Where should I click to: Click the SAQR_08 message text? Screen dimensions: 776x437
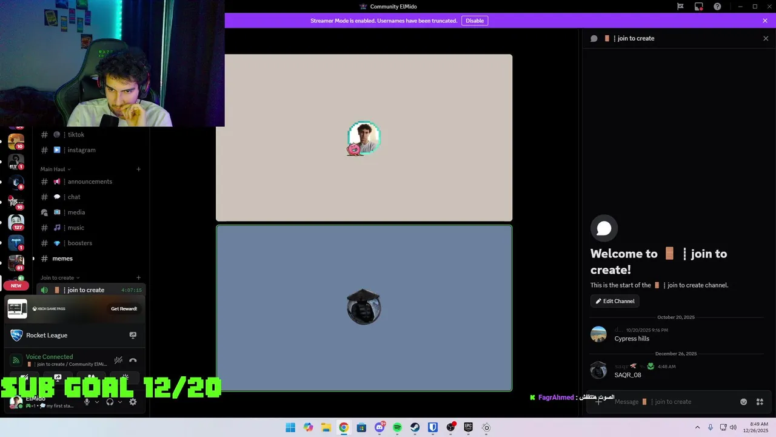click(627, 375)
